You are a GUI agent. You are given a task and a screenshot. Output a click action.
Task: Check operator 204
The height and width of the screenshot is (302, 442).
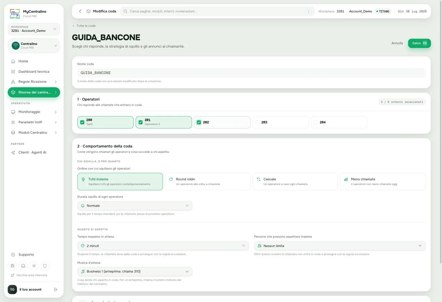pyautogui.click(x=316, y=122)
